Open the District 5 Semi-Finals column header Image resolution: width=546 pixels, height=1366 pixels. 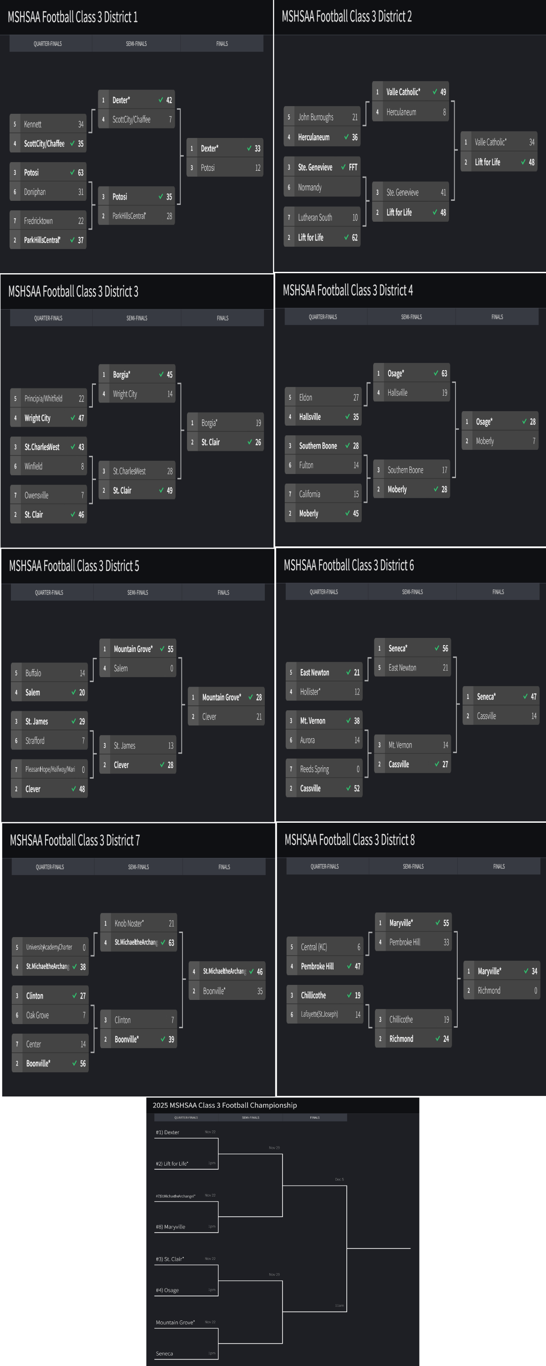pyautogui.click(x=137, y=592)
